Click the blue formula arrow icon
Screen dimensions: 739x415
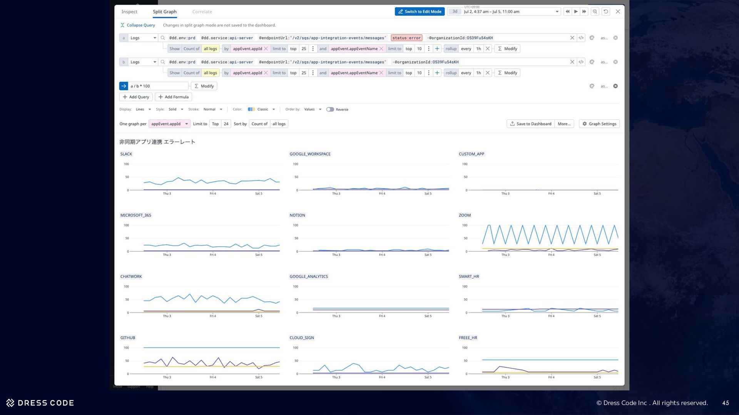pyautogui.click(x=124, y=86)
